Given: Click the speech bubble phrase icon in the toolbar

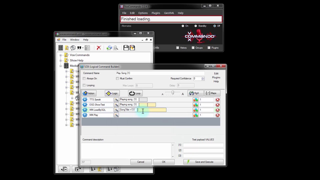Looking at the screenshot, I should click(x=73, y=48).
